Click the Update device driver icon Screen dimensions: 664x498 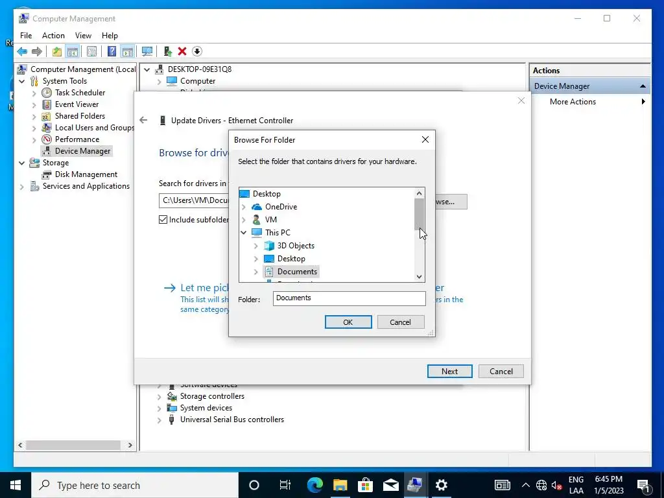coord(168,52)
